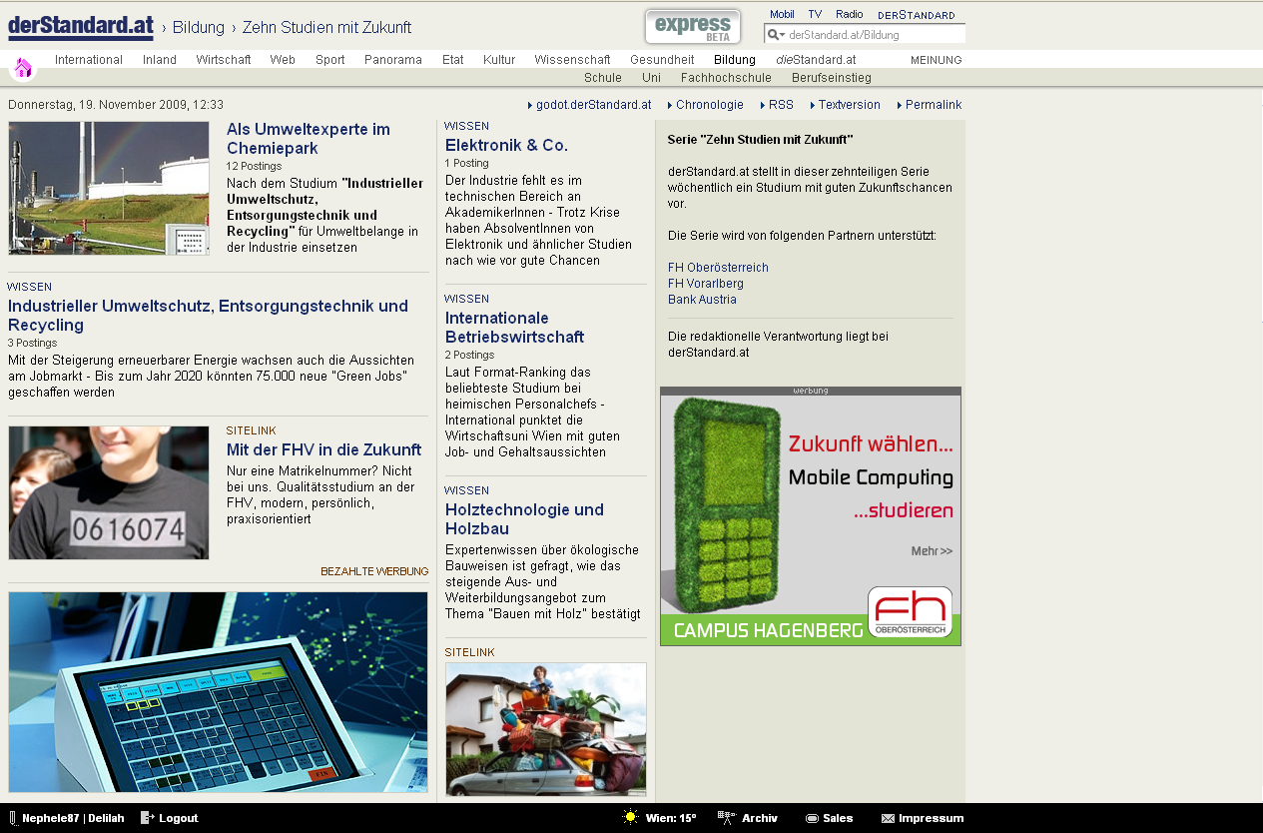Click the thumbnail with number 0616074
1263x833 pixels.
point(109,492)
